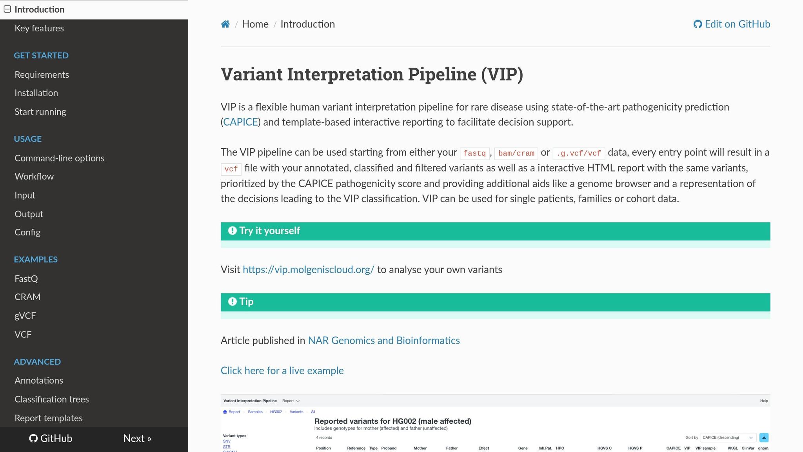Open the Installation page from the sidebar
The width and height of the screenshot is (803, 452).
point(36,93)
